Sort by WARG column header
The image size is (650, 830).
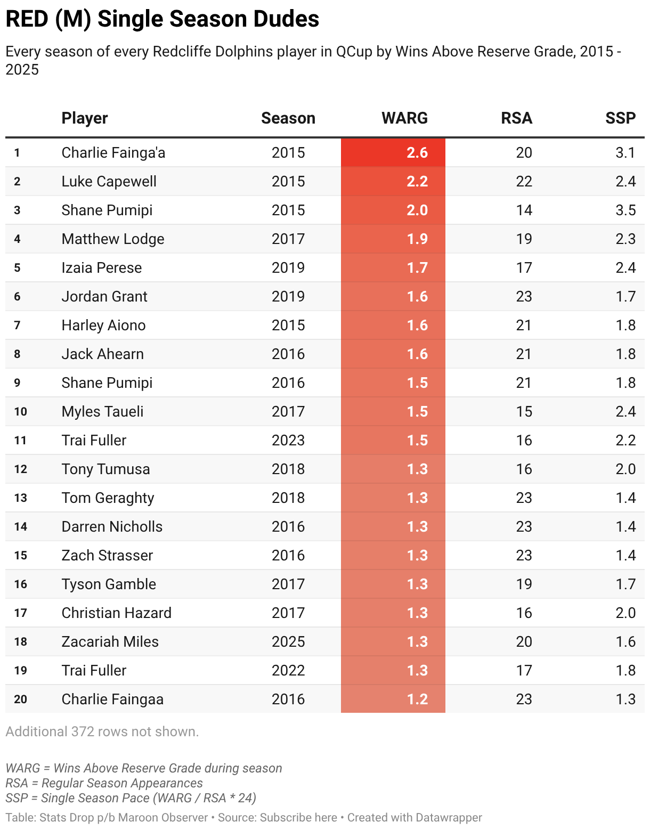coord(404,118)
